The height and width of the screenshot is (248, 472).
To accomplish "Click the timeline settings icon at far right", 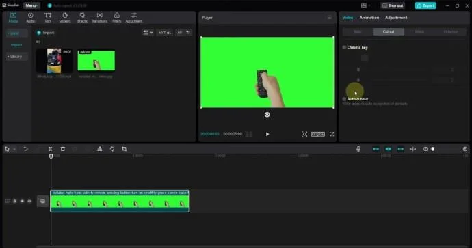I will click(x=465, y=149).
